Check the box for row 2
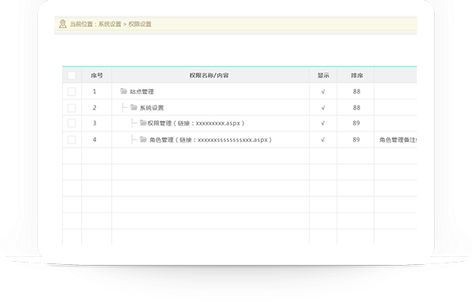The height and width of the screenshot is (302, 472). (x=72, y=108)
